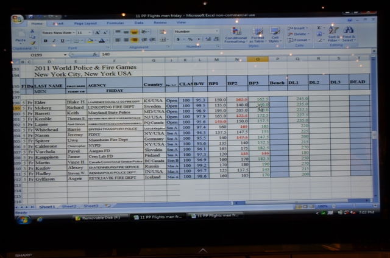Select column O header

point(258,60)
